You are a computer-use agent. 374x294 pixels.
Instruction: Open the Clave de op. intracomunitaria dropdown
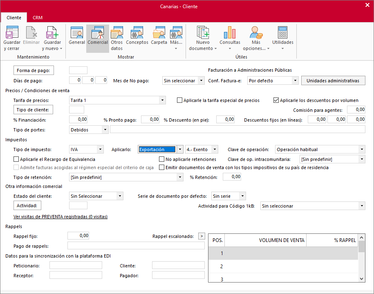362,159
